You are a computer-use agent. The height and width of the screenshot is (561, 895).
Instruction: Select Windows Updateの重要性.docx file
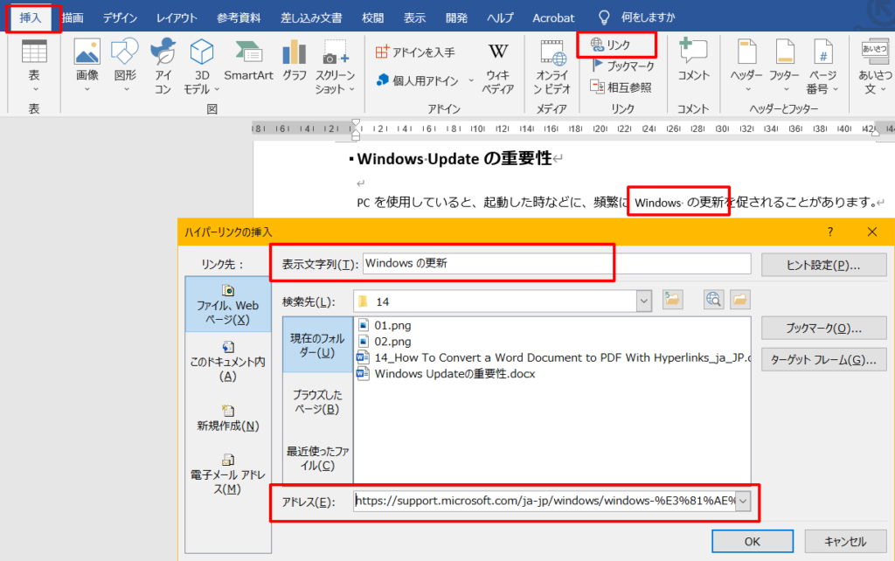(x=447, y=374)
